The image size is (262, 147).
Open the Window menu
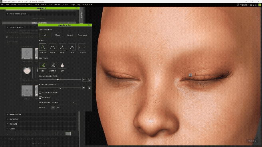tap(58, 5)
